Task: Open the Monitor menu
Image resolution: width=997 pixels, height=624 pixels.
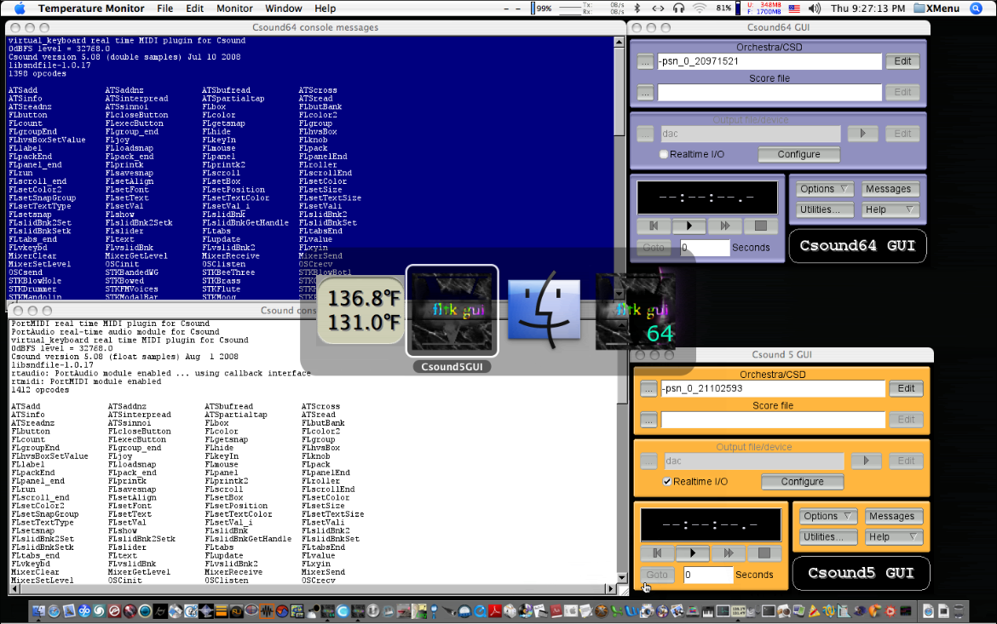Action: point(234,9)
